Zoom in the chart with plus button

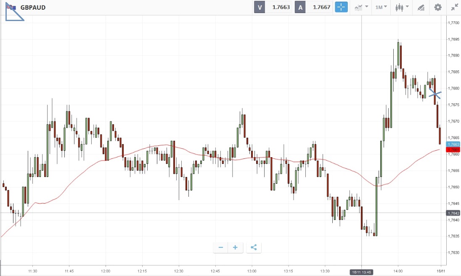(x=235, y=247)
